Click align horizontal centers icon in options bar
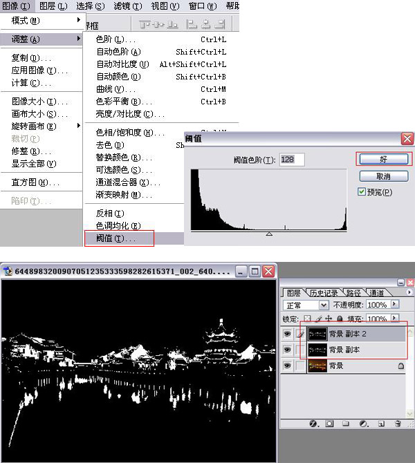This screenshot has width=415, height=463. pyautogui.click(x=205, y=24)
